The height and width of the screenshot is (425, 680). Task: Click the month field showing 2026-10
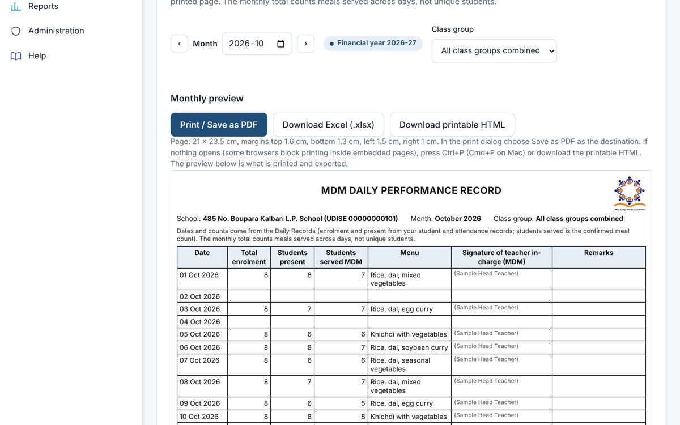(257, 44)
